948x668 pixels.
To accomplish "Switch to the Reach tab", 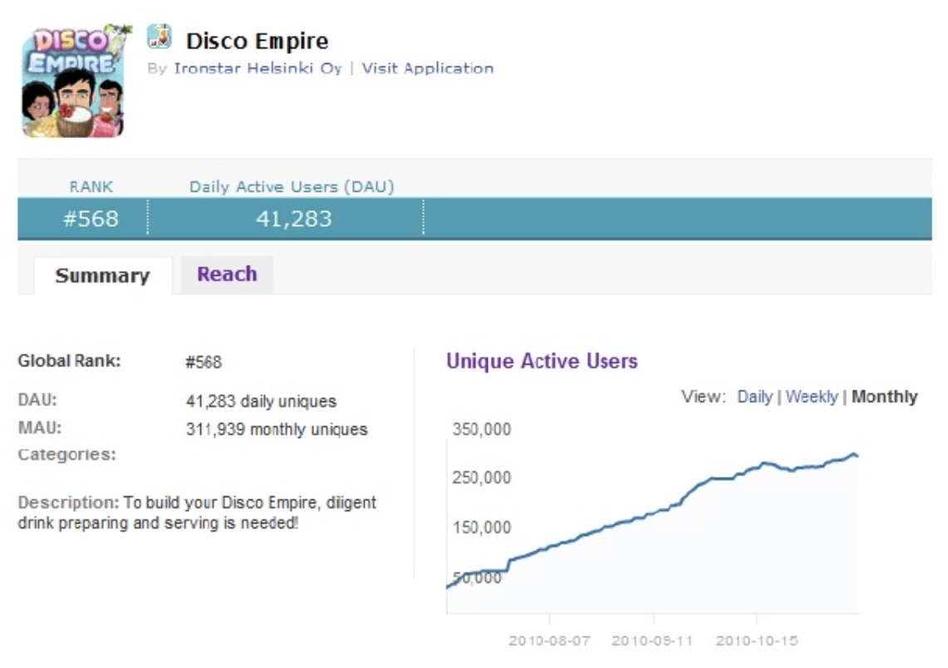I will tap(227, 274).
